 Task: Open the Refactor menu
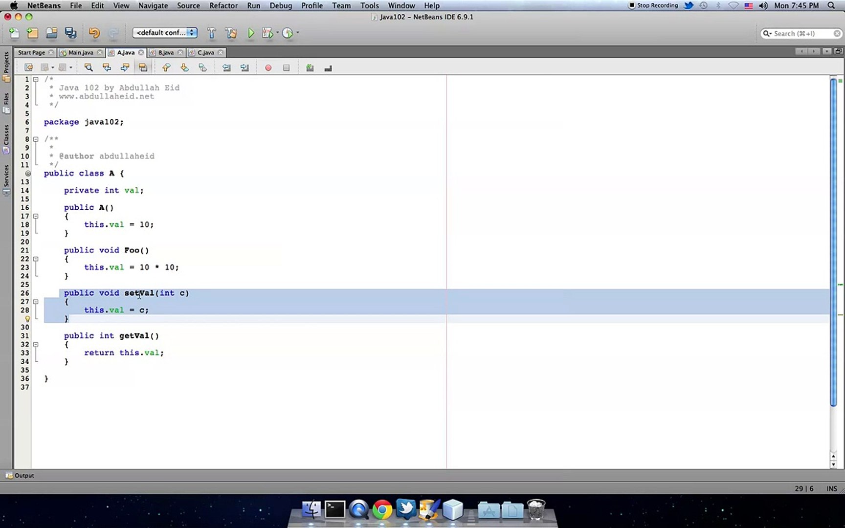tap(223, 6)
